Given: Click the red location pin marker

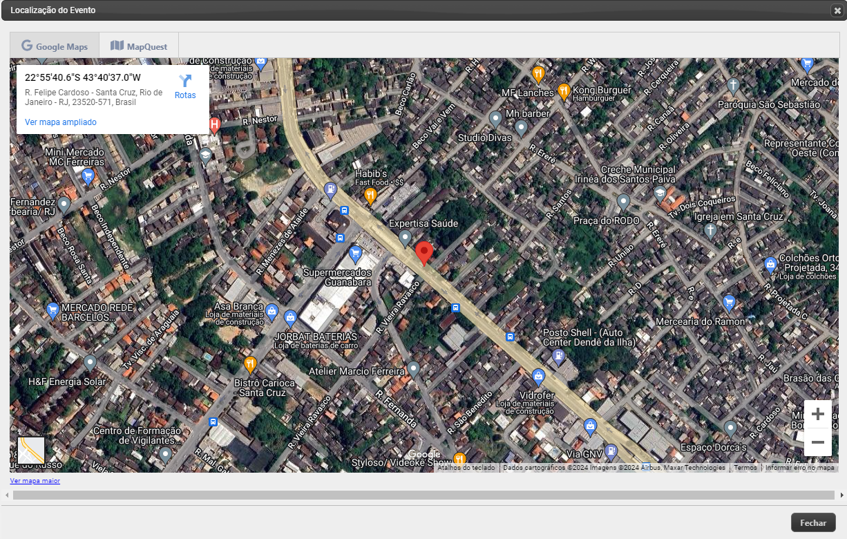Looking at the screenshot, I should pos(424,254).
